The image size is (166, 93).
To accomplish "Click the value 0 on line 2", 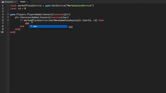I will point(25,9).
